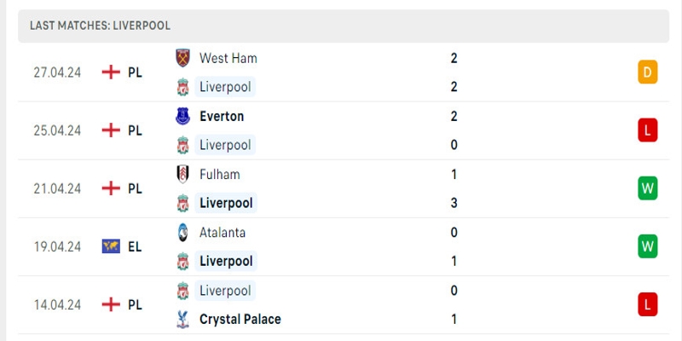Click the orange D result badge
Screen dimensions: 682x341
(647, 72)
